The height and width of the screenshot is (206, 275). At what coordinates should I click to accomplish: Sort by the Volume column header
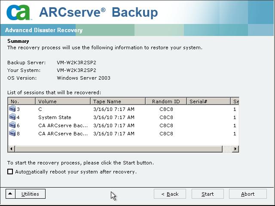click(63, 101)
